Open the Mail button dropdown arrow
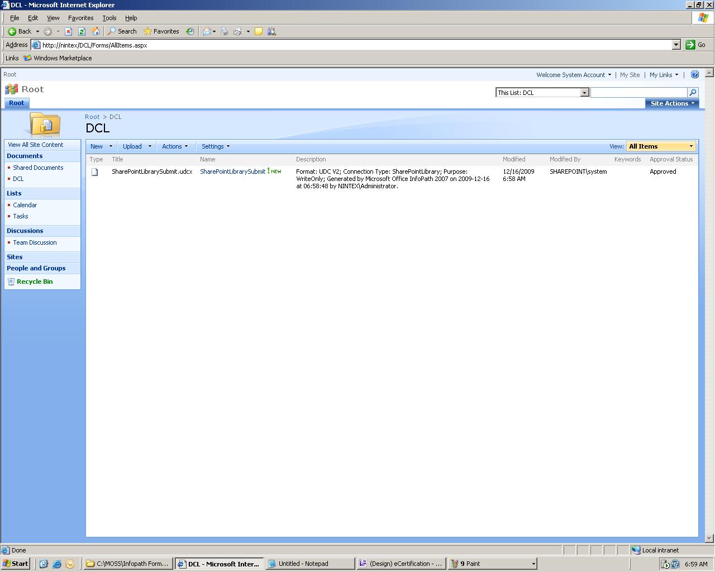This screenshot has height=572, width=715. [214, 31]
